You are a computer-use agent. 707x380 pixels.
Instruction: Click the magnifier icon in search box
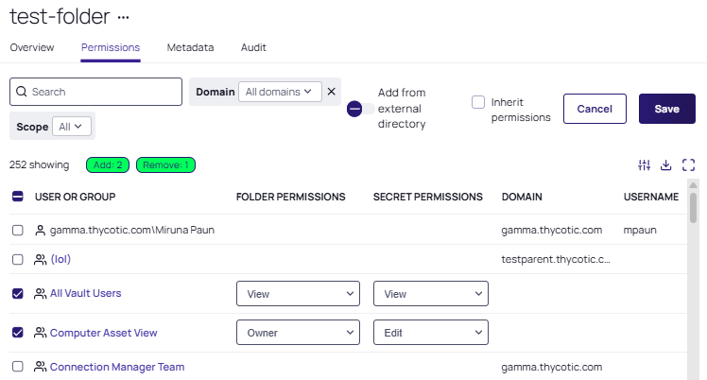(x=21, y=92)
